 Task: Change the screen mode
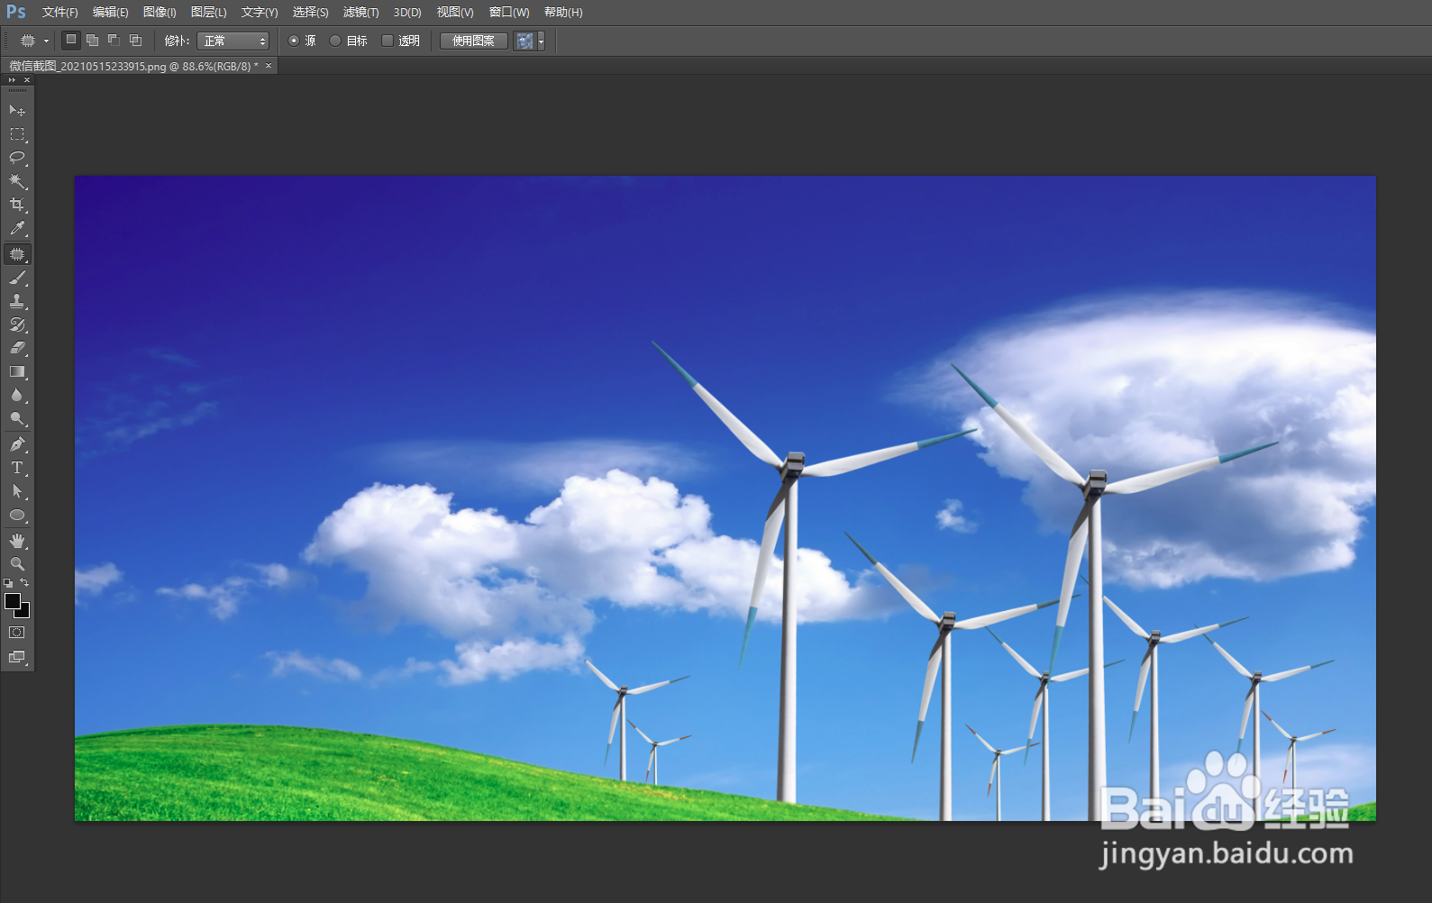[x=17, y=657]
